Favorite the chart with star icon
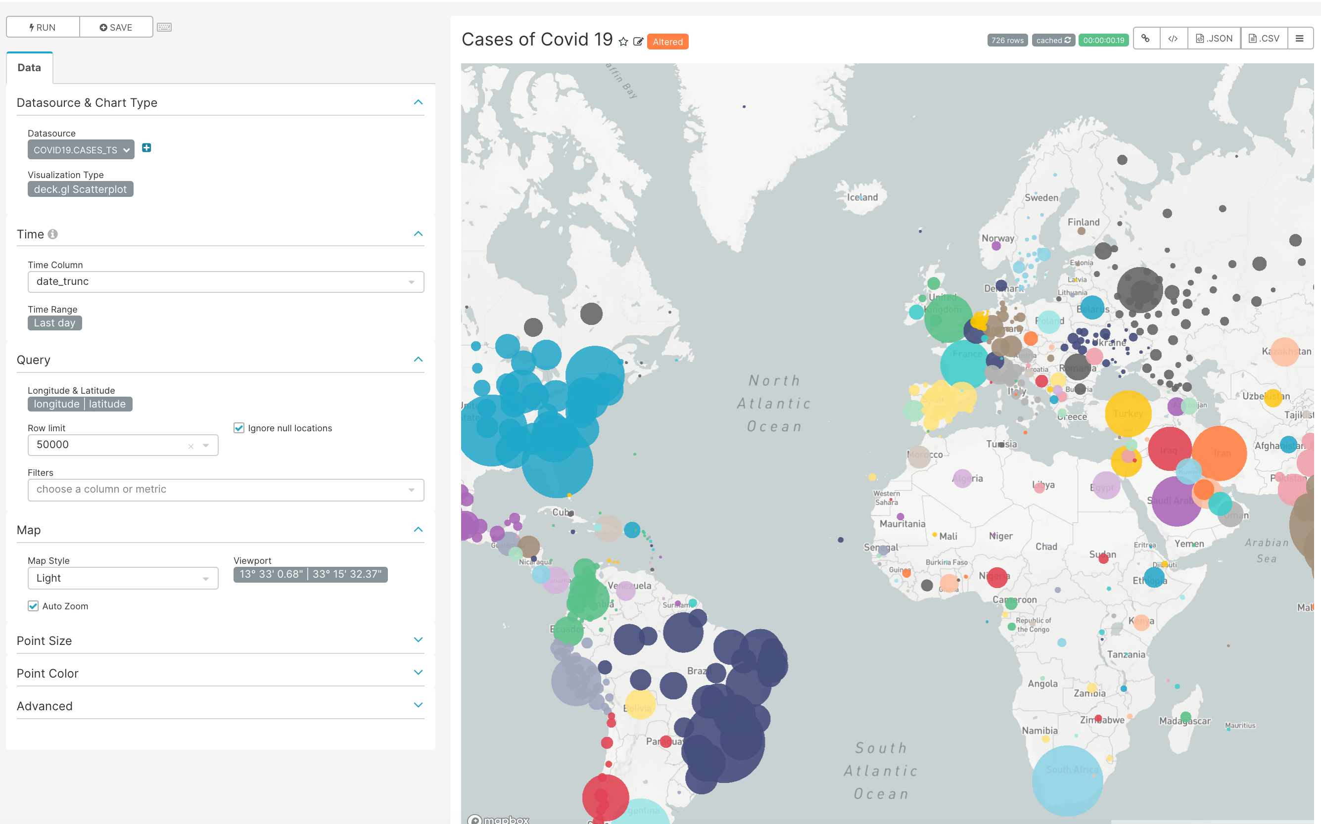1321x824 pixels. [x=623, y=42]
